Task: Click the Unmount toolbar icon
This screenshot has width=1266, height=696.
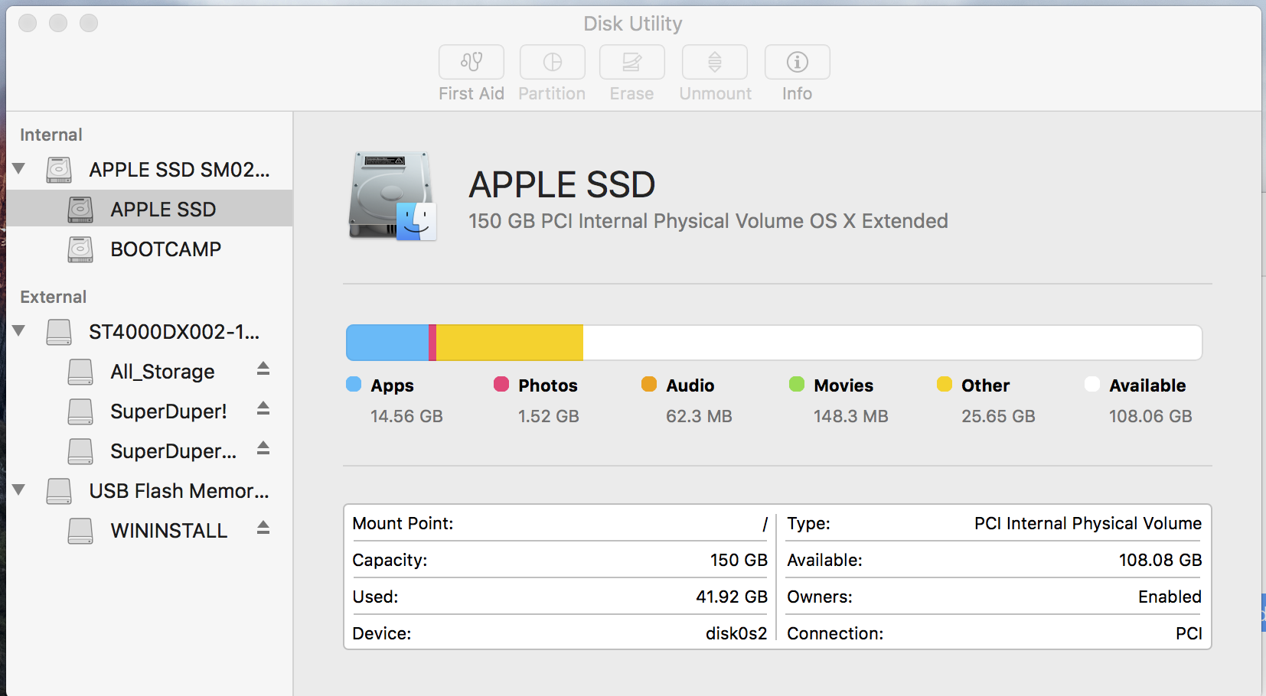Action: [714, 62]
